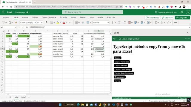
Task: Click the Transponer button
Action: click(119, 77)
